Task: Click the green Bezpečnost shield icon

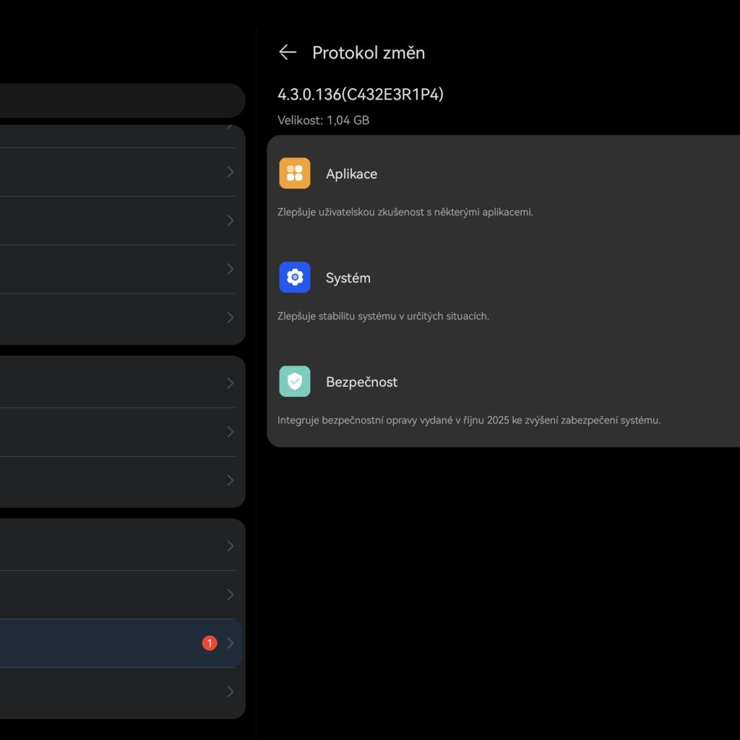Action: (x=295, y=382)
